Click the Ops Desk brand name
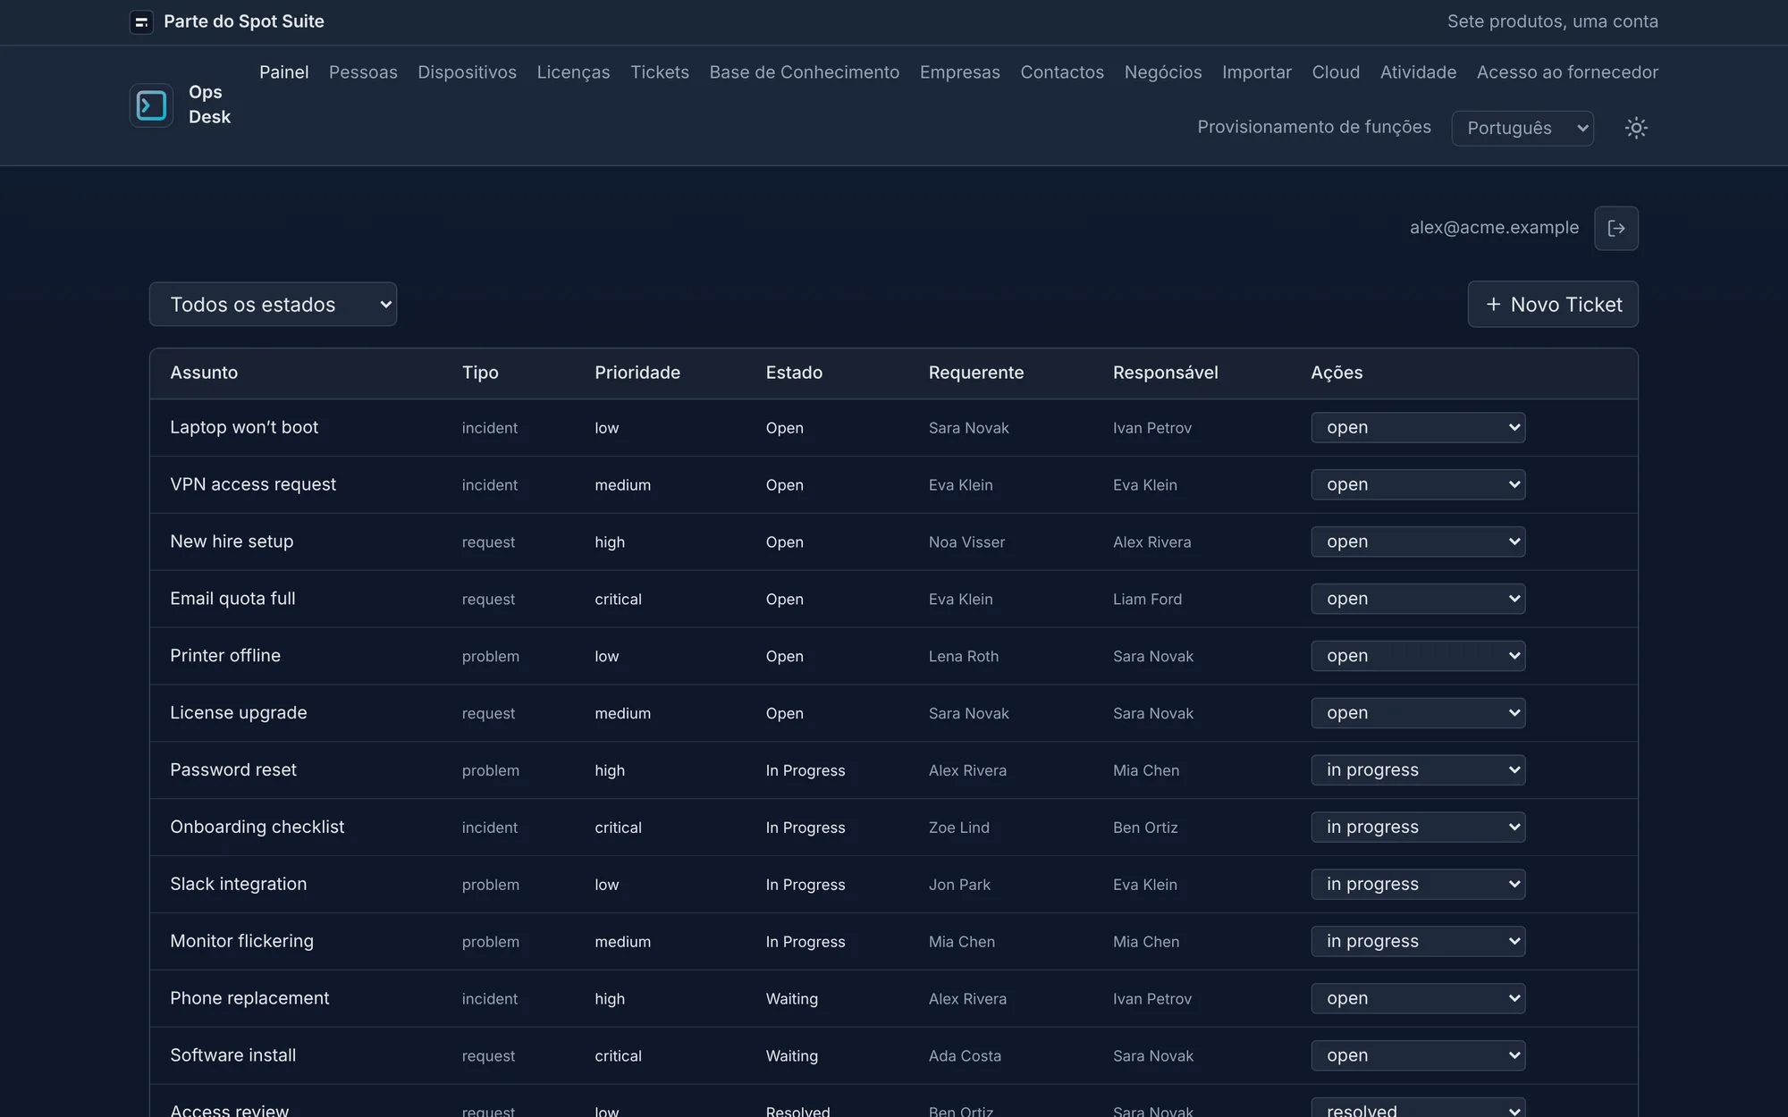1788x1117 pixels. point(209,105)
